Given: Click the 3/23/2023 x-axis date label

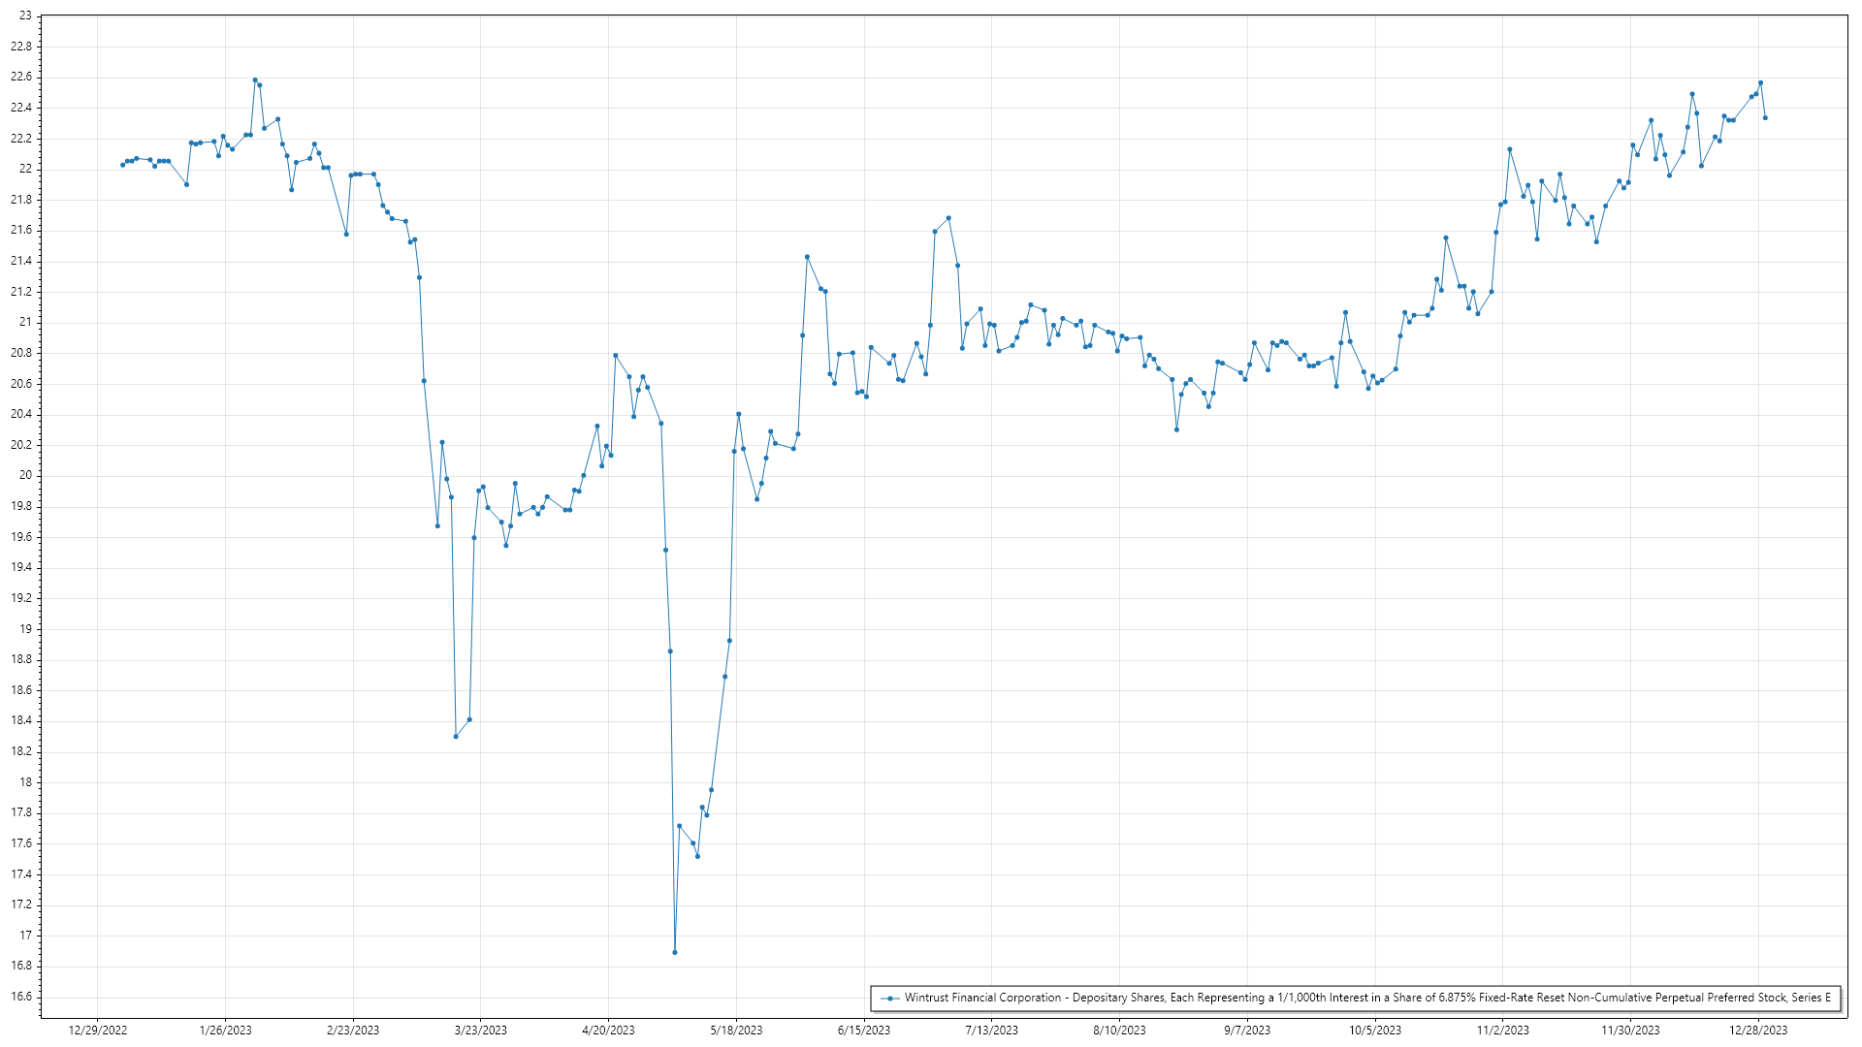Looking at the screenshot, I should tap(481, 1031).
